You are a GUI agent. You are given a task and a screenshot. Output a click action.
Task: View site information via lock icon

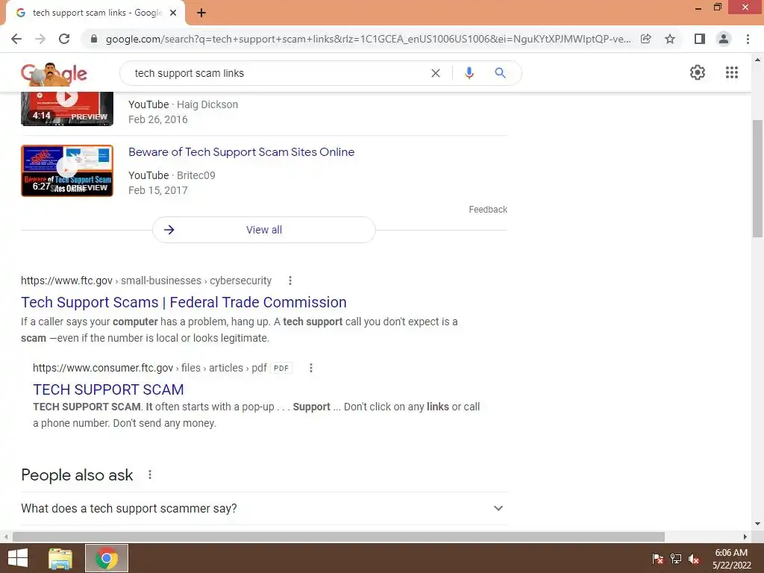(x=94, y=39)
